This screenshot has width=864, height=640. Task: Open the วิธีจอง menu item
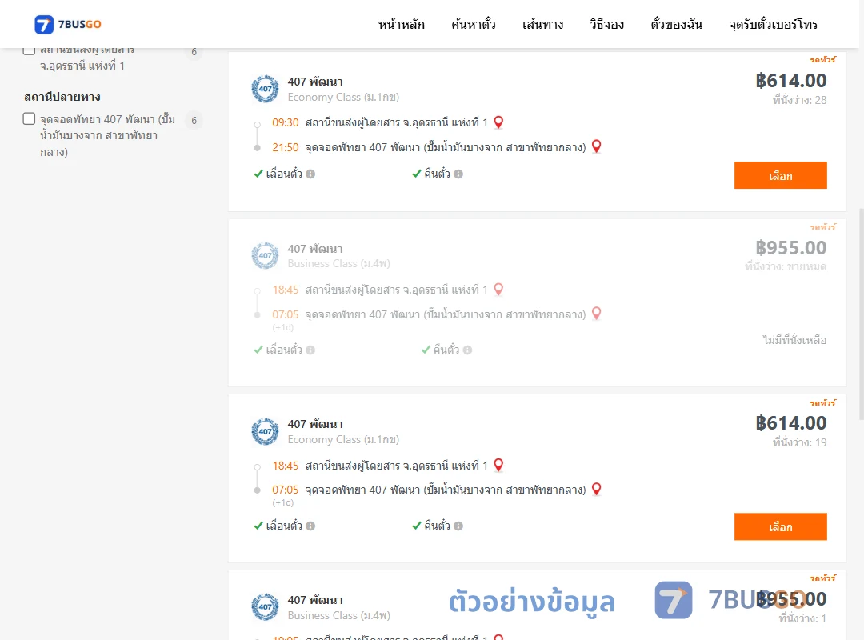pyautogui.click(x=606, y=24)
